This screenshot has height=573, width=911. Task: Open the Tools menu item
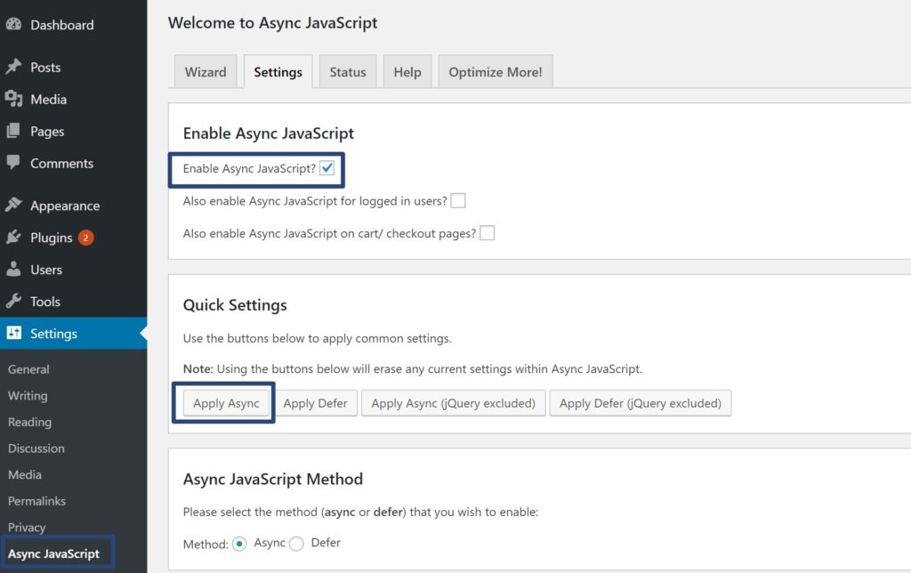(45, 302)
